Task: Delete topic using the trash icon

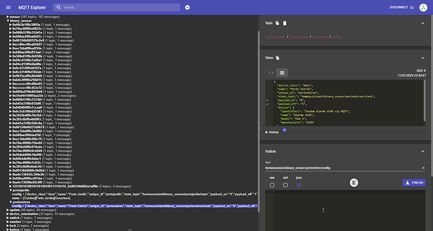Action: pos(285,23)
